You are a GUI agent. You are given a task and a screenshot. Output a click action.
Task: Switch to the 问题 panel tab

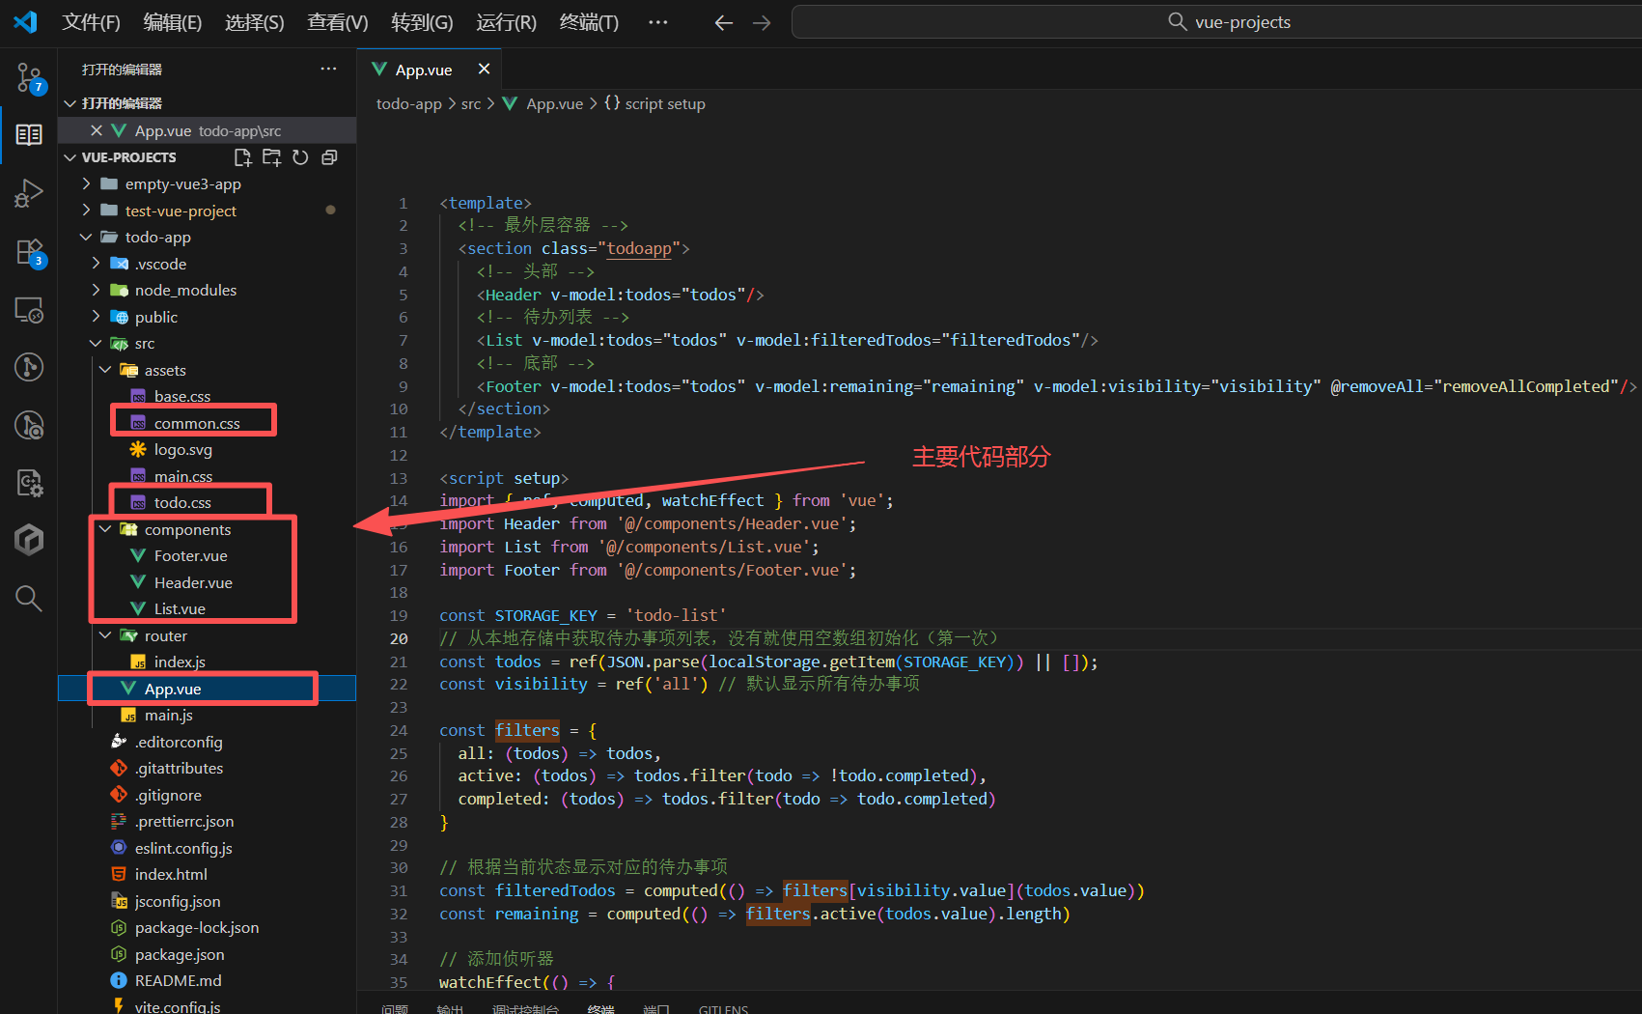(395, 1008)
